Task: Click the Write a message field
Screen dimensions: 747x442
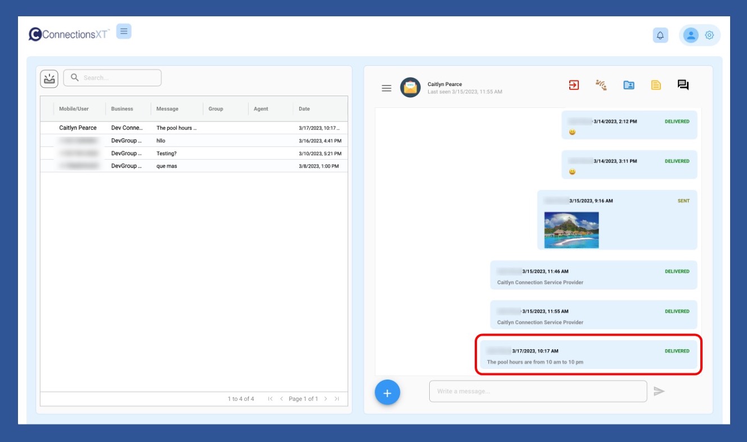Action: (x=538, y=391)
